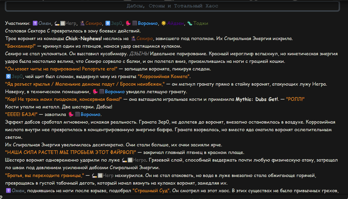
Task: Click orange name Секиро in the Участники line
Action: point(94,24)
